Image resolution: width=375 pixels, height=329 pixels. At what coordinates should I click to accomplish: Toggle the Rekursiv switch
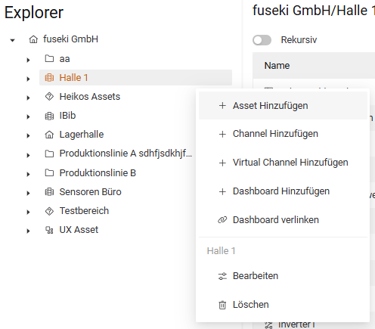[x=262, y=40]
